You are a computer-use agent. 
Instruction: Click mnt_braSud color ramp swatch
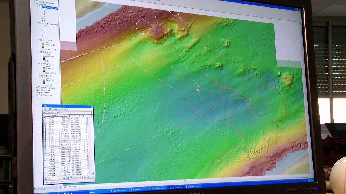coord(43,46)
